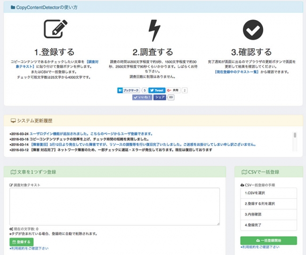Click the pencil edit icon above 1.登録する
This screenshot has height=255, width=306.
(x=56, y=29)
